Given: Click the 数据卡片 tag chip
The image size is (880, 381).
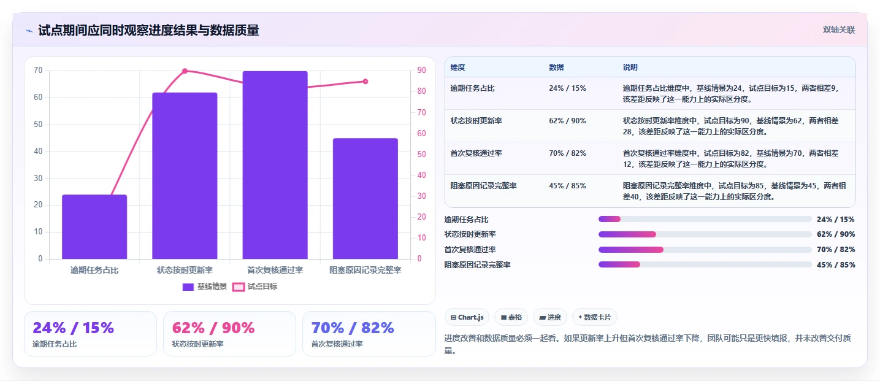Looking at the screenshot, I should coord(594,317).
